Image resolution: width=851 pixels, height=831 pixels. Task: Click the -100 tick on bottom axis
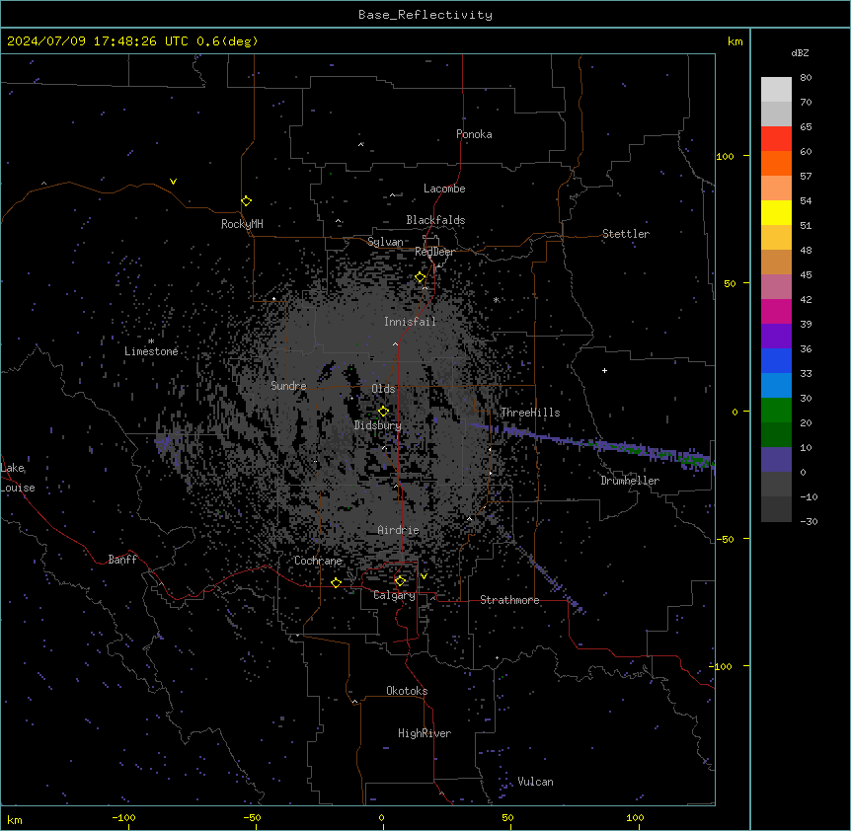(x=123, y=818)
